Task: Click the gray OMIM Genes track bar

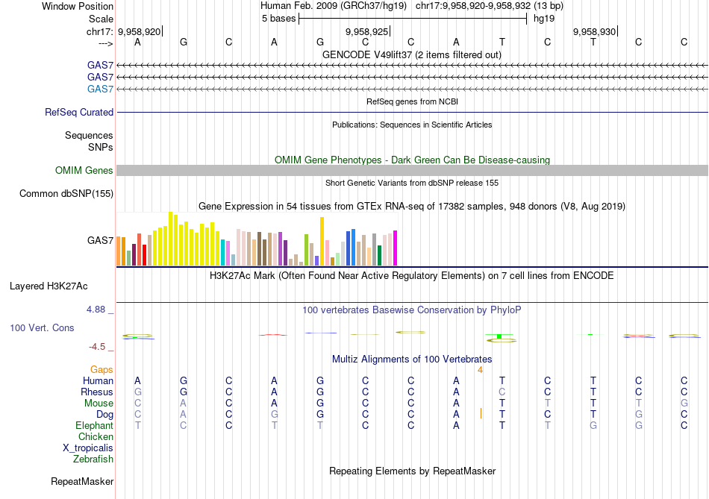Action: click(x=412, y=171)
